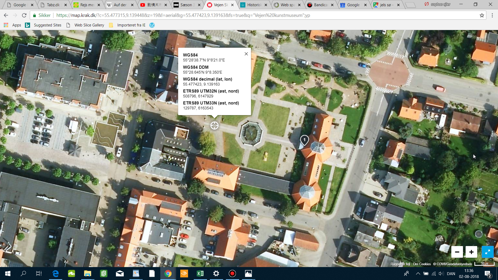This screenshot has width=498, height=280.
Task: Click Om Cookies link
Action: [422, 264]
